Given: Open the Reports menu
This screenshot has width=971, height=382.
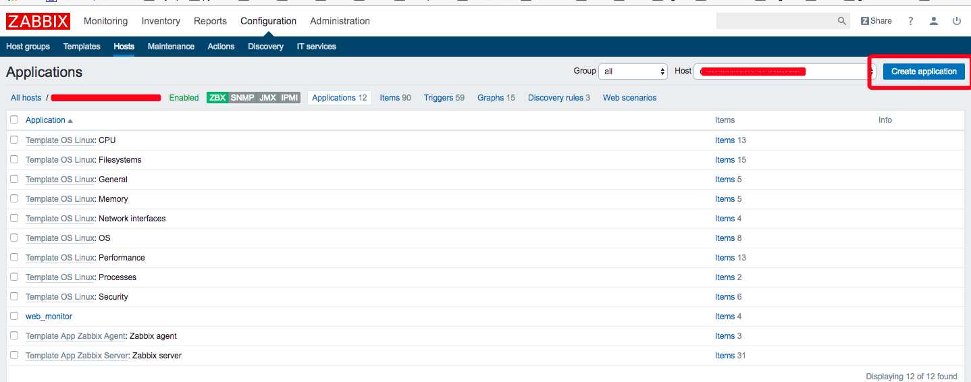Looking at the screenshot, I should click(x=210, y=21).
